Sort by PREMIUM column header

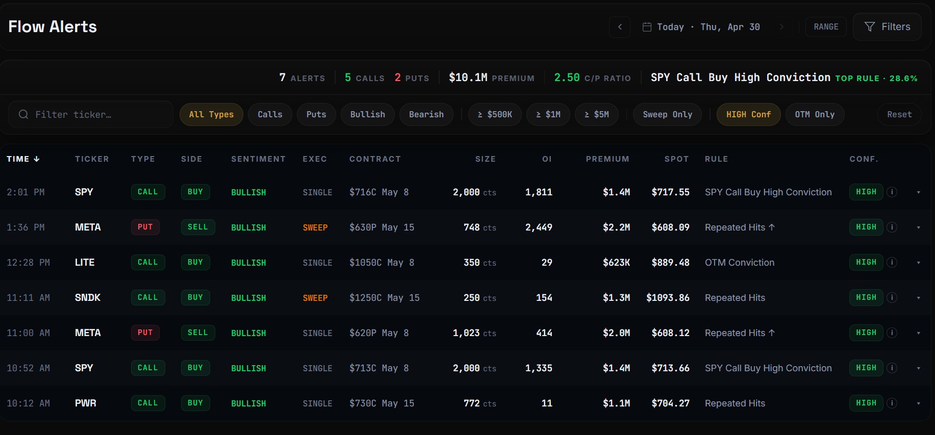pos(608,159)
